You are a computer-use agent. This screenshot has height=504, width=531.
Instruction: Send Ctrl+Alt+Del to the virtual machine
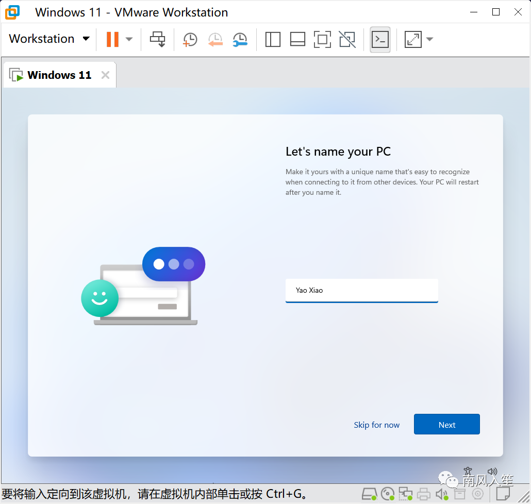click(157, 39)
